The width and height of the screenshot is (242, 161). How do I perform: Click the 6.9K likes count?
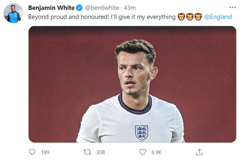pyautogui.click(x=156, y=152)
